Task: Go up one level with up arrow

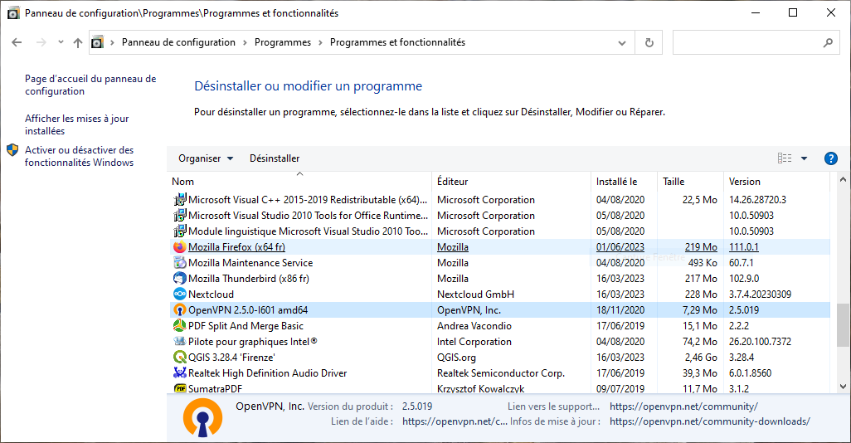Action: (x=78, y=42)
